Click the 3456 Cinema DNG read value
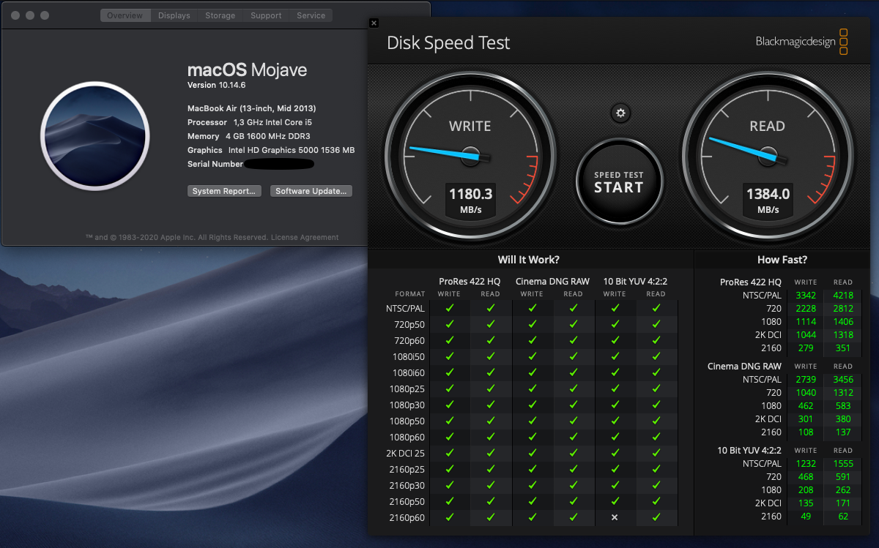The image size is (879, 548). 843,380
